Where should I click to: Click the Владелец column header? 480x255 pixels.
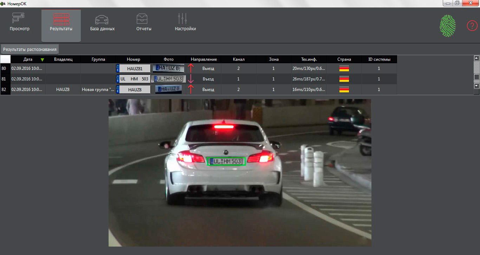(63, 59)
